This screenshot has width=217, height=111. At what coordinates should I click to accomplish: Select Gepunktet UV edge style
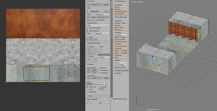(95, 84)
